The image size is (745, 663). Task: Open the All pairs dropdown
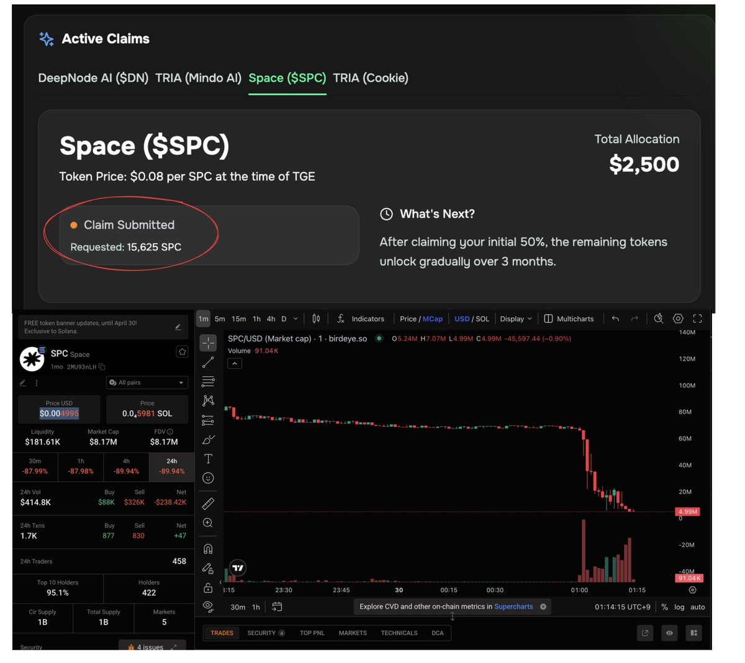click(147, 382)
